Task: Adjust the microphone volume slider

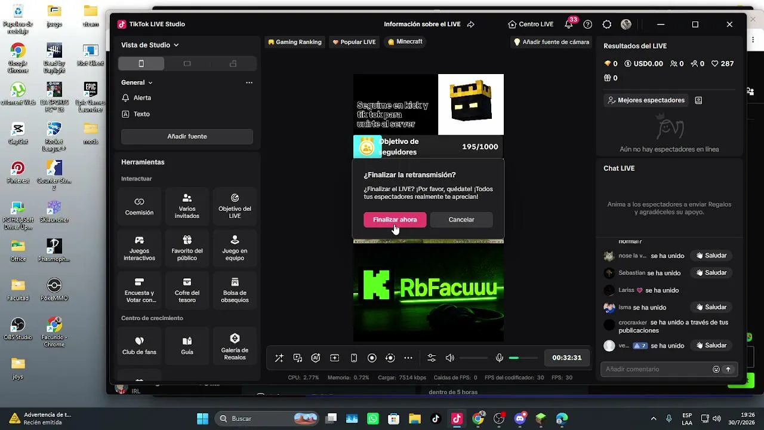Action: (x=523, y=358)
